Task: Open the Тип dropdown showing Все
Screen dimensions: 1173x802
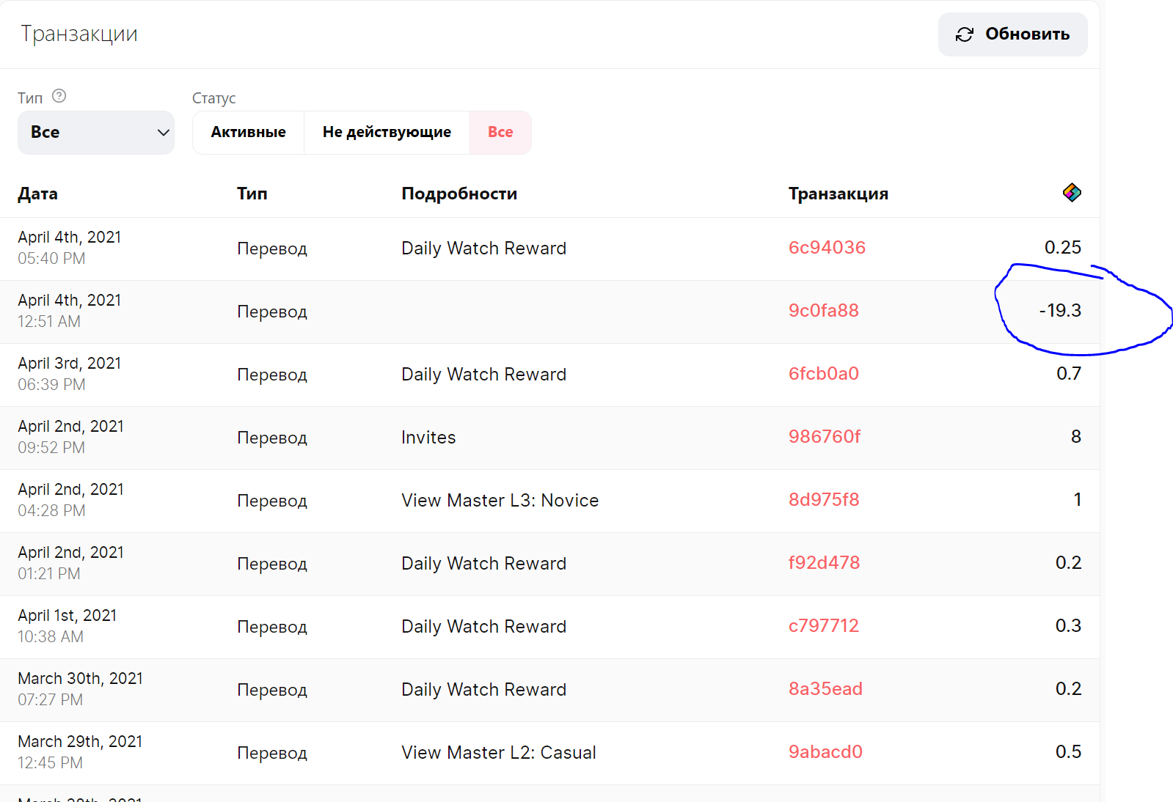Action: click(96, 133)
